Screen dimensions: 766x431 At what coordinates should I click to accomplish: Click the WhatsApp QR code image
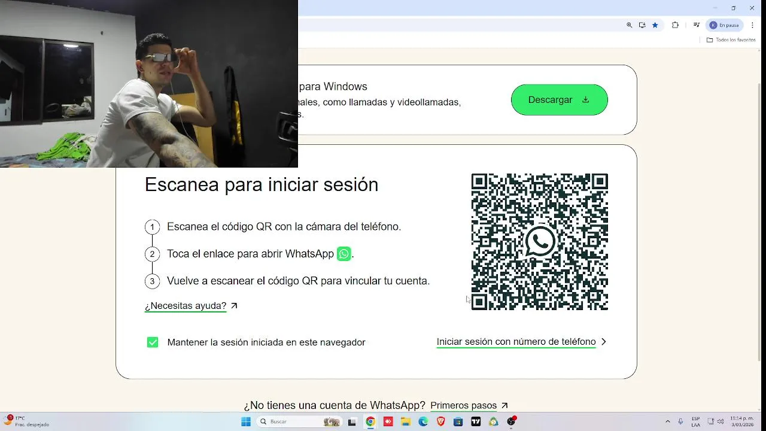pyautogui.click(x=540, y=242)
